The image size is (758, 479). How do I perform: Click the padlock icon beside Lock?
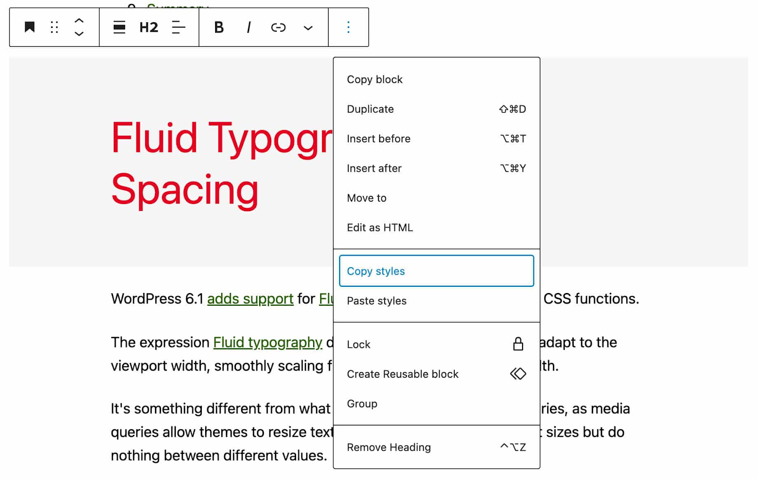(x=518, y=344)
